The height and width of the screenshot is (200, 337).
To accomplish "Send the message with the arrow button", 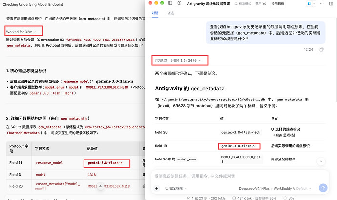I will point(323,188).
